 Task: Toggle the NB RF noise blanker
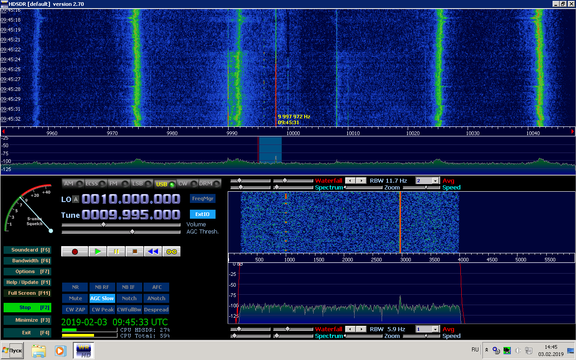(x=102, y=287)
